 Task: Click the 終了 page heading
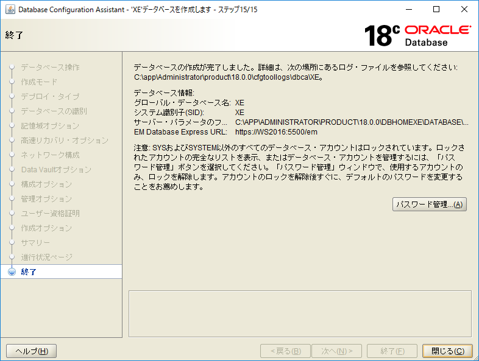click(x=14, y=35)
